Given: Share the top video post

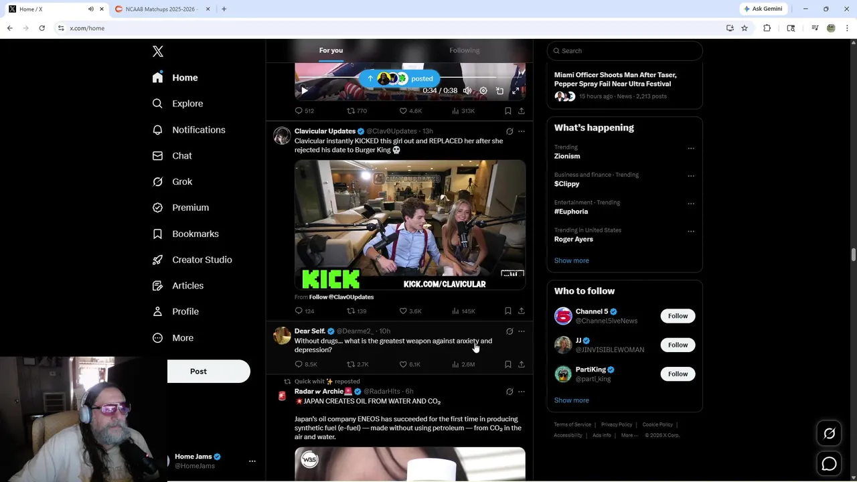Looking at the screenshot, I should tap(522, 111).
